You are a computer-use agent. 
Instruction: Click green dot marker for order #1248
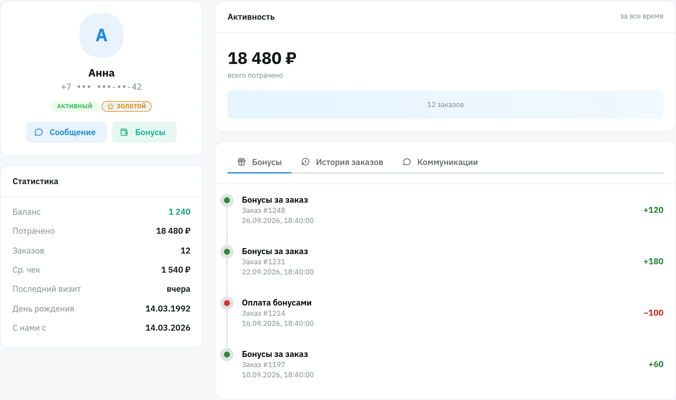coord(227,200)
